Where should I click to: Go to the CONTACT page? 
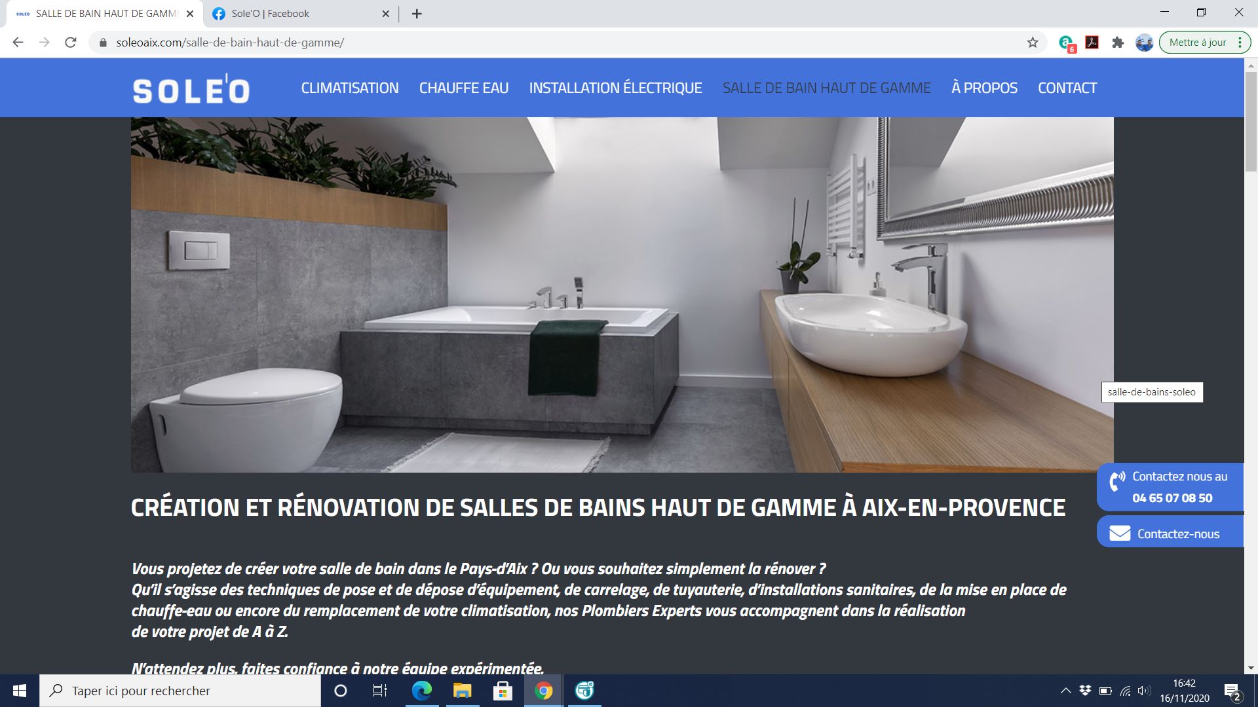1067,88
